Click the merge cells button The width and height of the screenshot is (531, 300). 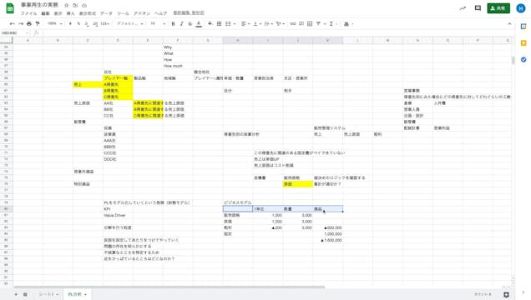click(x=228, y=23)
